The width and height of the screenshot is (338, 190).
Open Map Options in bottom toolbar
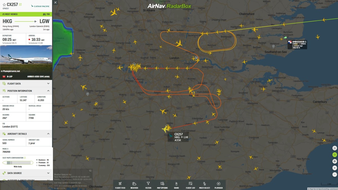[162, 185]
